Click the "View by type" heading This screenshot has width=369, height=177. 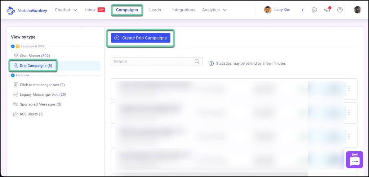point(23,37)
